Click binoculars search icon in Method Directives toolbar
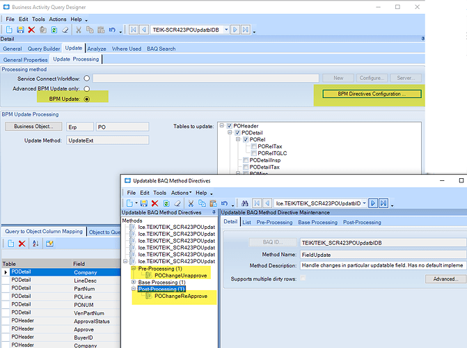 coord(246,203)
